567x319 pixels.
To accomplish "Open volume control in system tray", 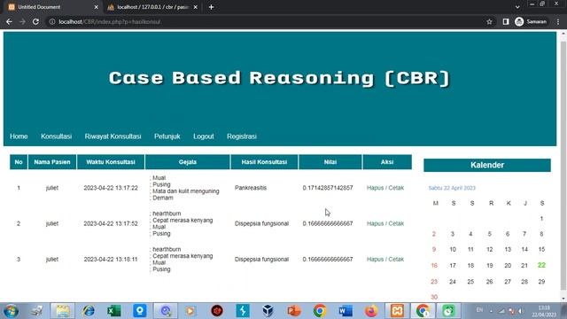I will click(521, 311).
